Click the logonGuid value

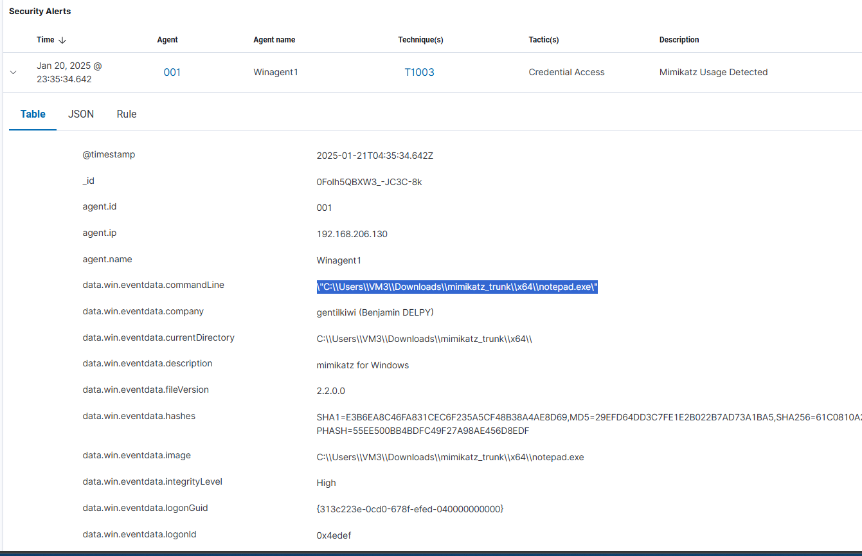(409, 509)
